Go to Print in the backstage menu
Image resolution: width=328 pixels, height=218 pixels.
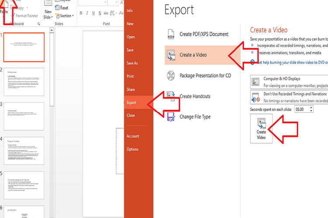130,76
